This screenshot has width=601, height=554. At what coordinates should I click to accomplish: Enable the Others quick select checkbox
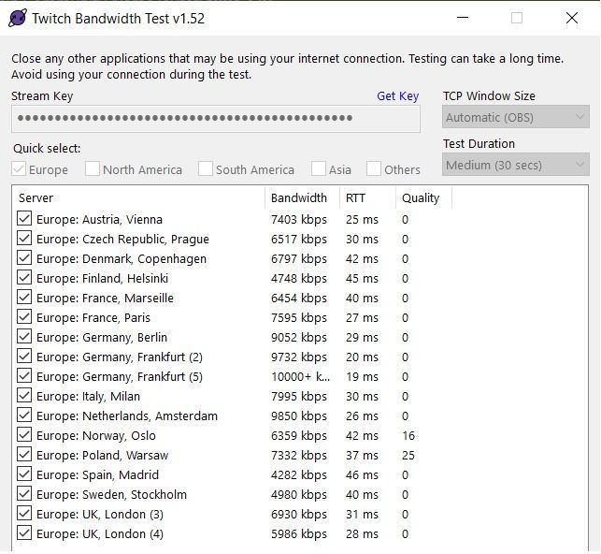point(374,169)
